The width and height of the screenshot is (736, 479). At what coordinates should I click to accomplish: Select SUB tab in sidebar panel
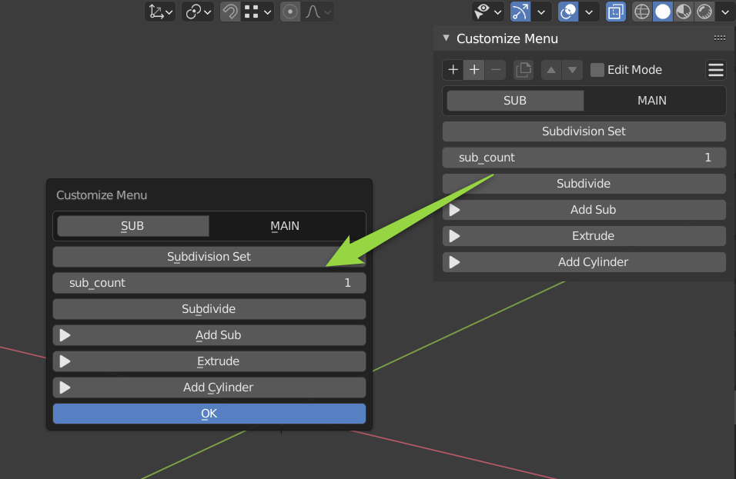point(515,100)
